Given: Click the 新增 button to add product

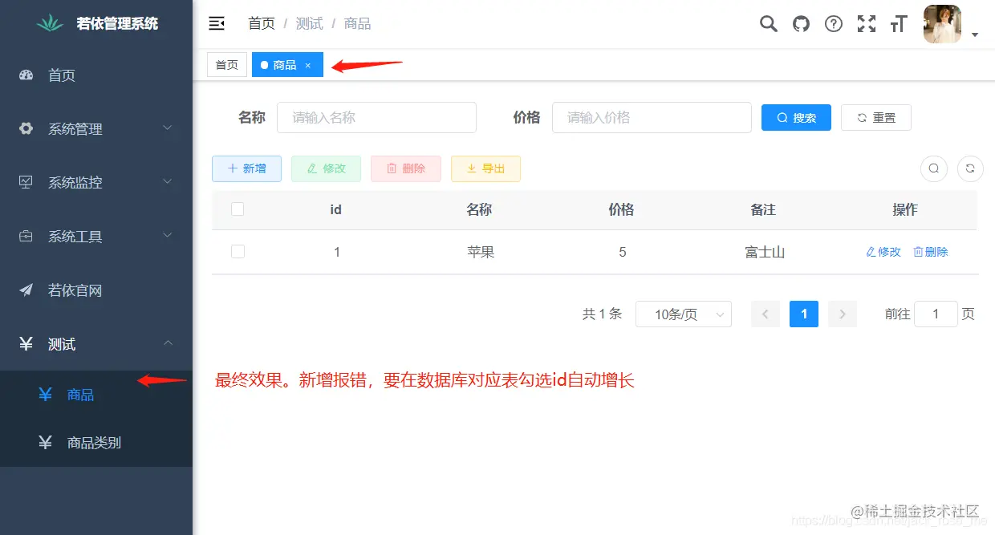Looking at the screenshot, I should click(x=246, y=168).
